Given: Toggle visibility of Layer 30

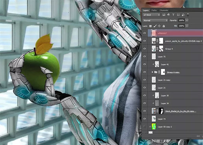Looking at the screenshot, I should 144,95.
